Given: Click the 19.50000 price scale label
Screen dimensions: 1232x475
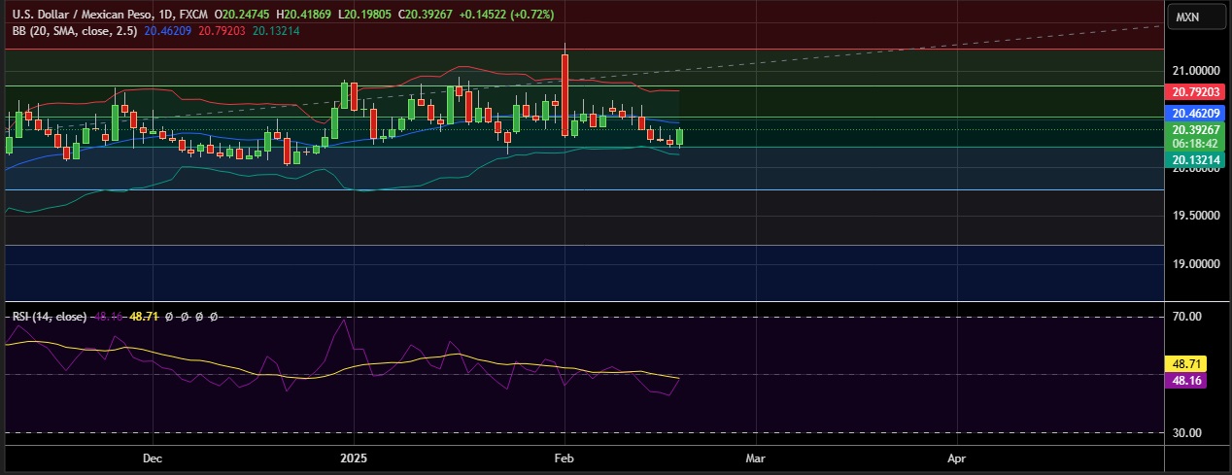Looking at the screenshot, I should 1195,216.
